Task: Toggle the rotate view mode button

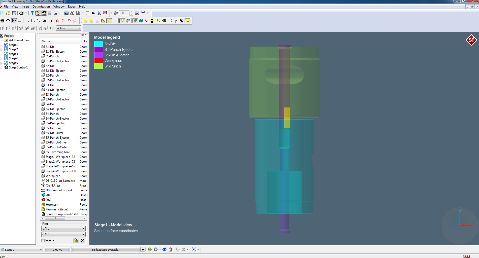Action: coord(14,21)
